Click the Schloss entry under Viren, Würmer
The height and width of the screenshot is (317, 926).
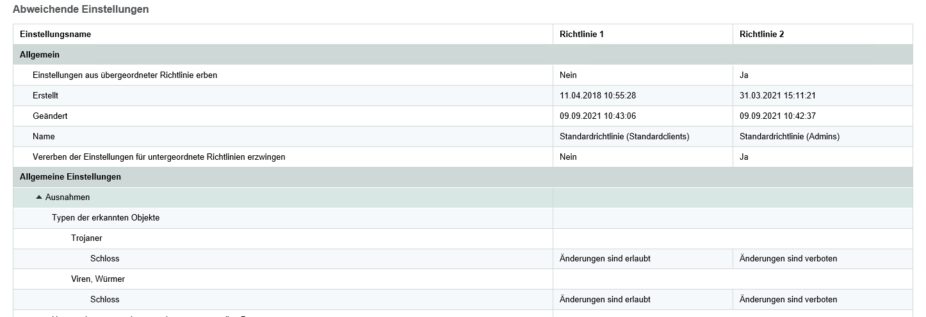(105, 300)
